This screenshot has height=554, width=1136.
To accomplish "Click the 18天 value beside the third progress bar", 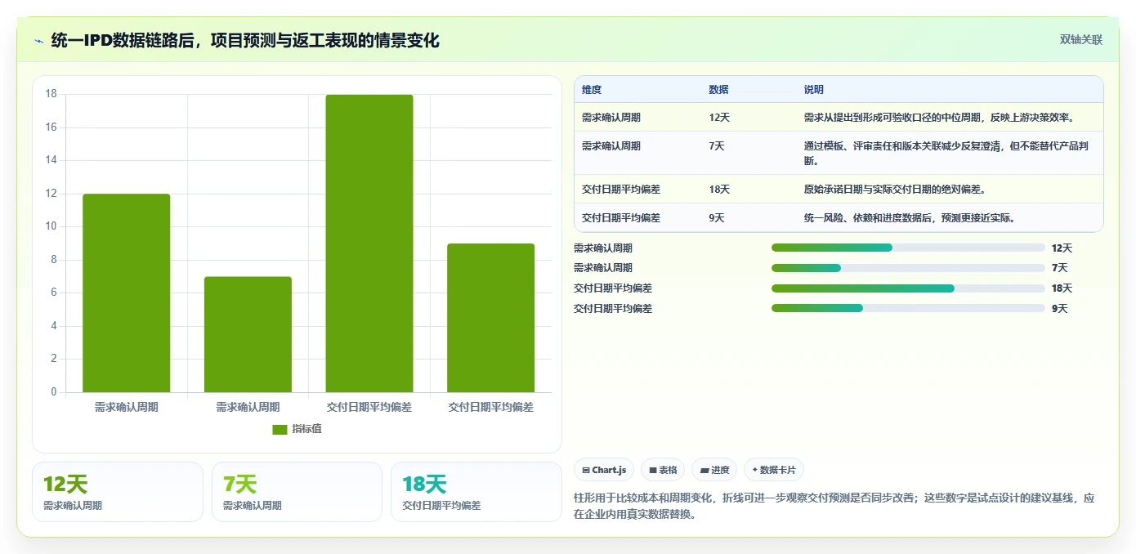I will coord(1062,288).
